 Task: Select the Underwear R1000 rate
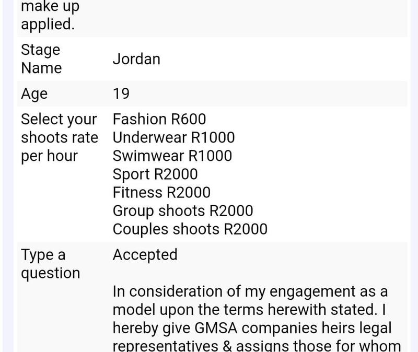tap(173, 137)
